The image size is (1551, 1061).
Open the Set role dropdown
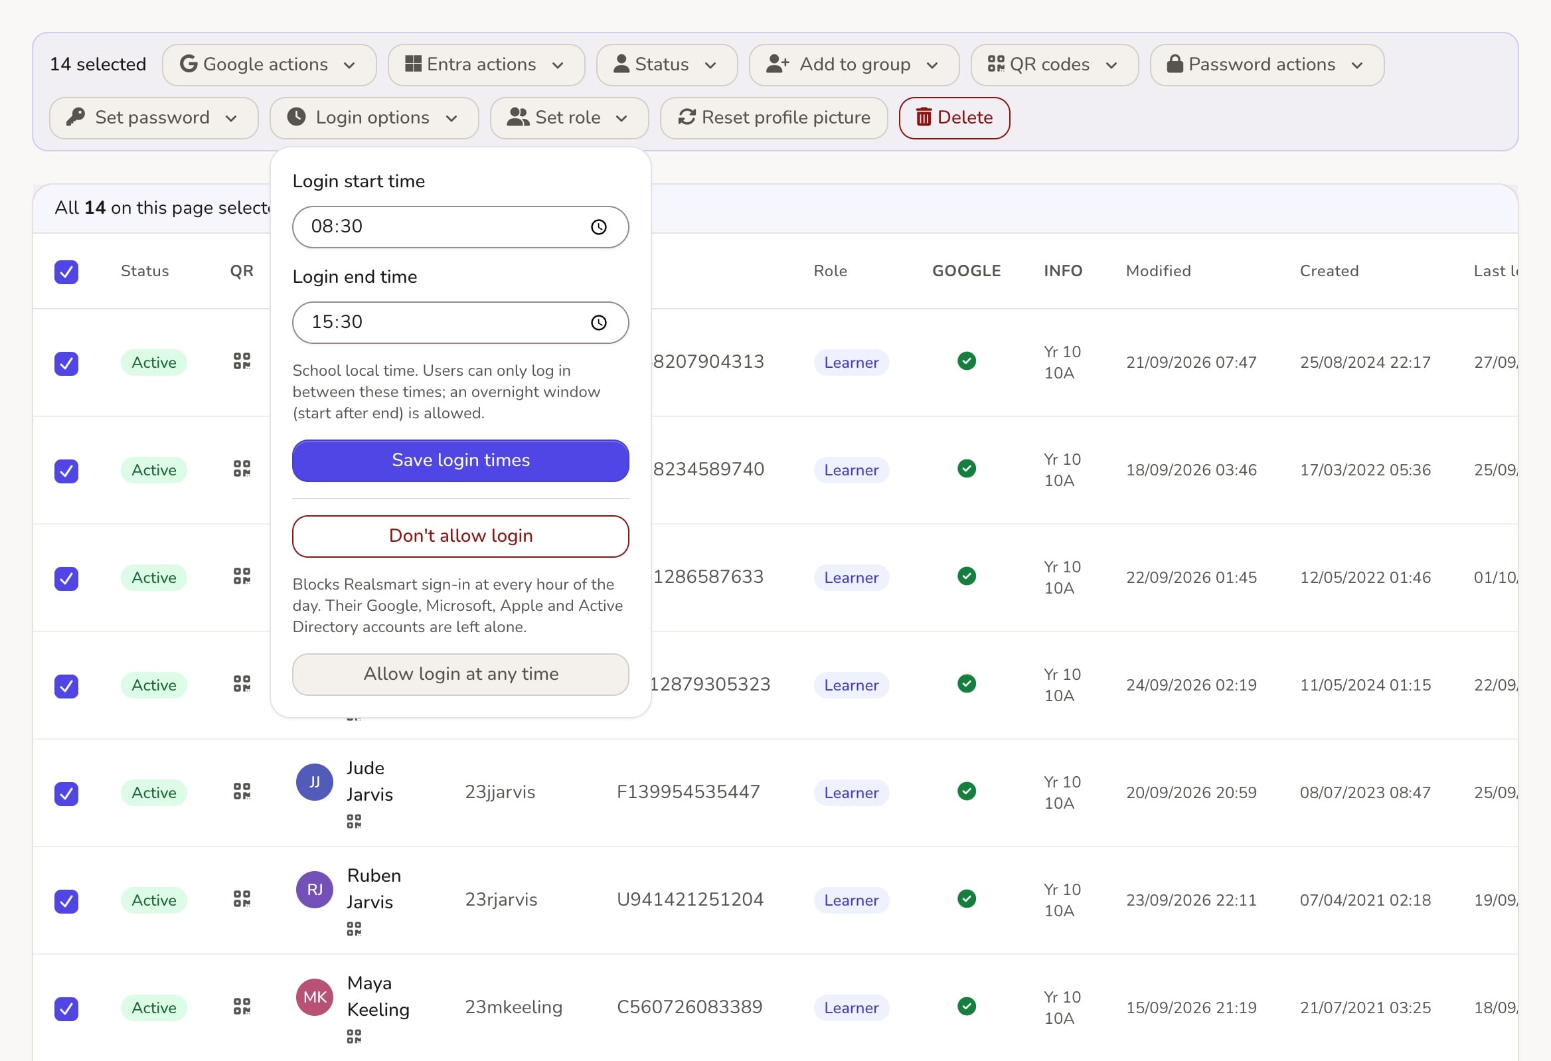569,118
